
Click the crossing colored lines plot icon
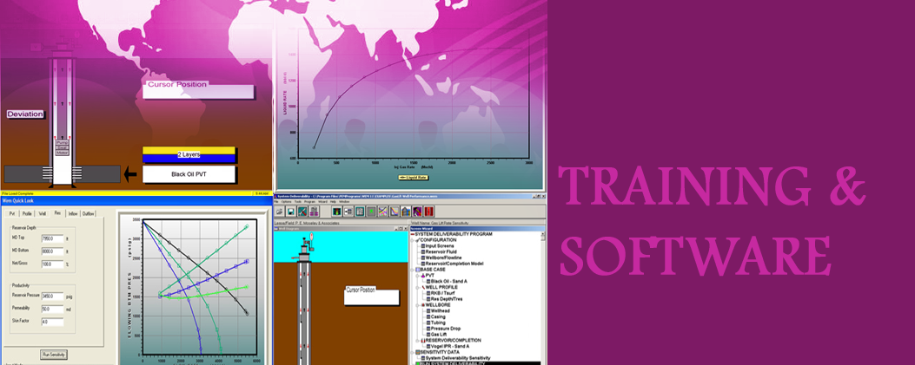pyautogui.click(x=383, y=212)
